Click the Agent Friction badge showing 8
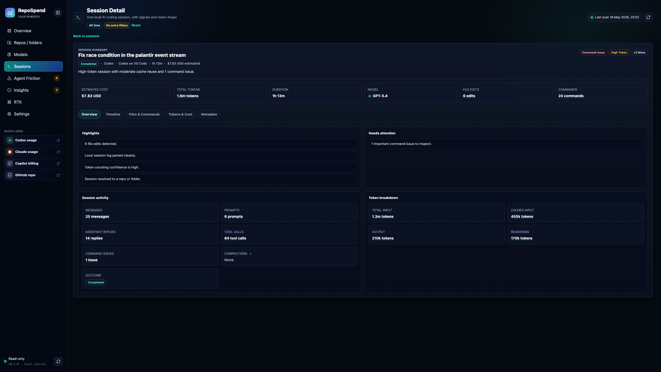This screenshot has height=372, width=661. (x=57, y=78)
